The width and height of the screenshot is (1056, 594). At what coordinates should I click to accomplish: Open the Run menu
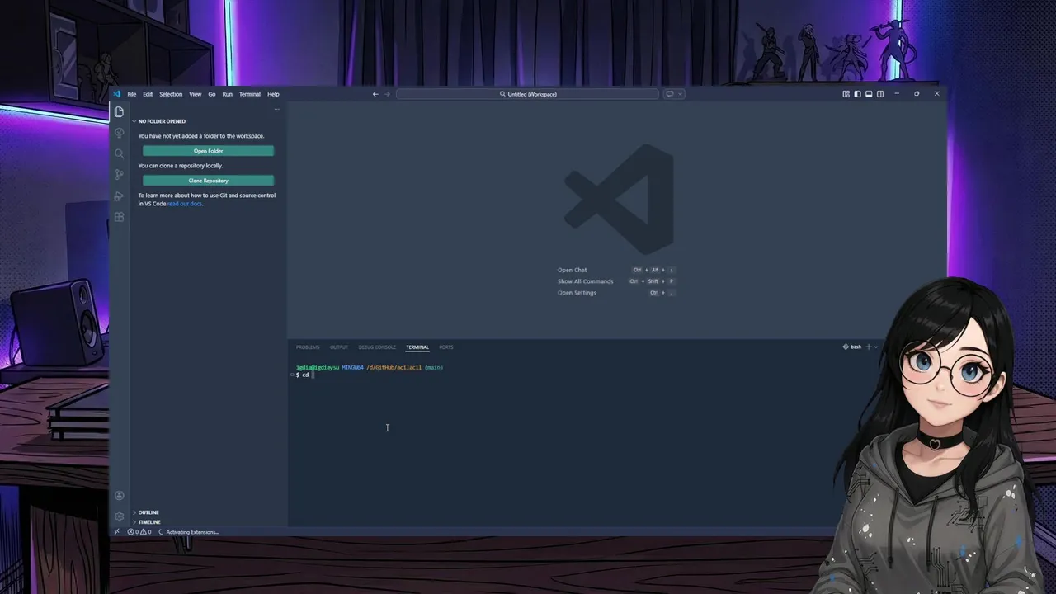228,94
